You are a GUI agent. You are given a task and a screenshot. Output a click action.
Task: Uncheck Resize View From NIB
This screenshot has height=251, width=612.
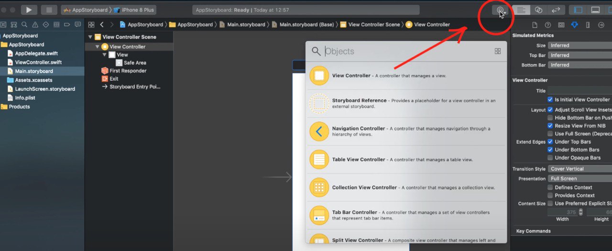(550, 126)
